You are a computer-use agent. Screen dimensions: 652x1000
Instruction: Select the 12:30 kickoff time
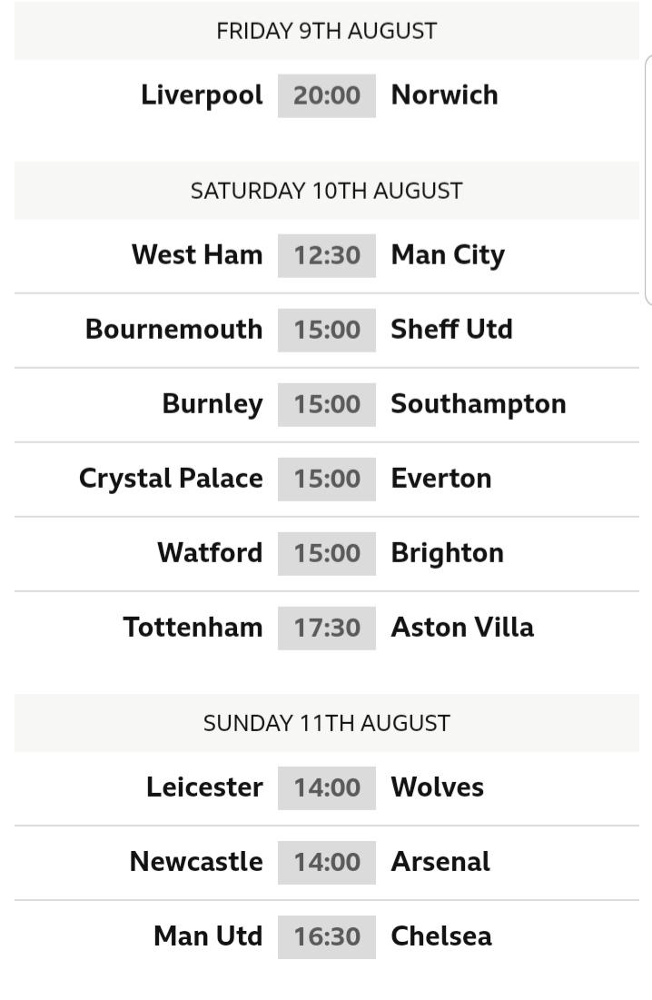pos(326,255)
